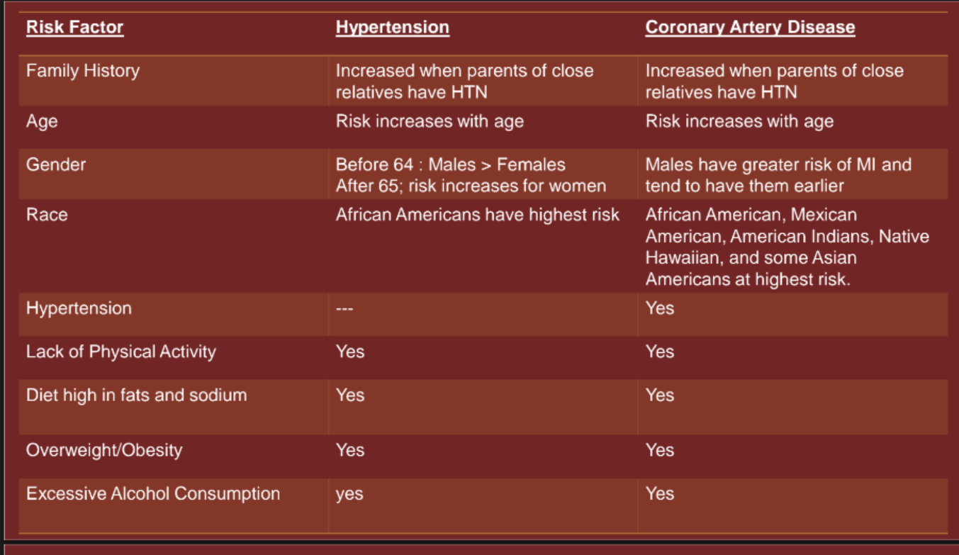The image size is (959, 555).
Task: Click the Before 64 : Males > Females text
Action: click(450, 165)
